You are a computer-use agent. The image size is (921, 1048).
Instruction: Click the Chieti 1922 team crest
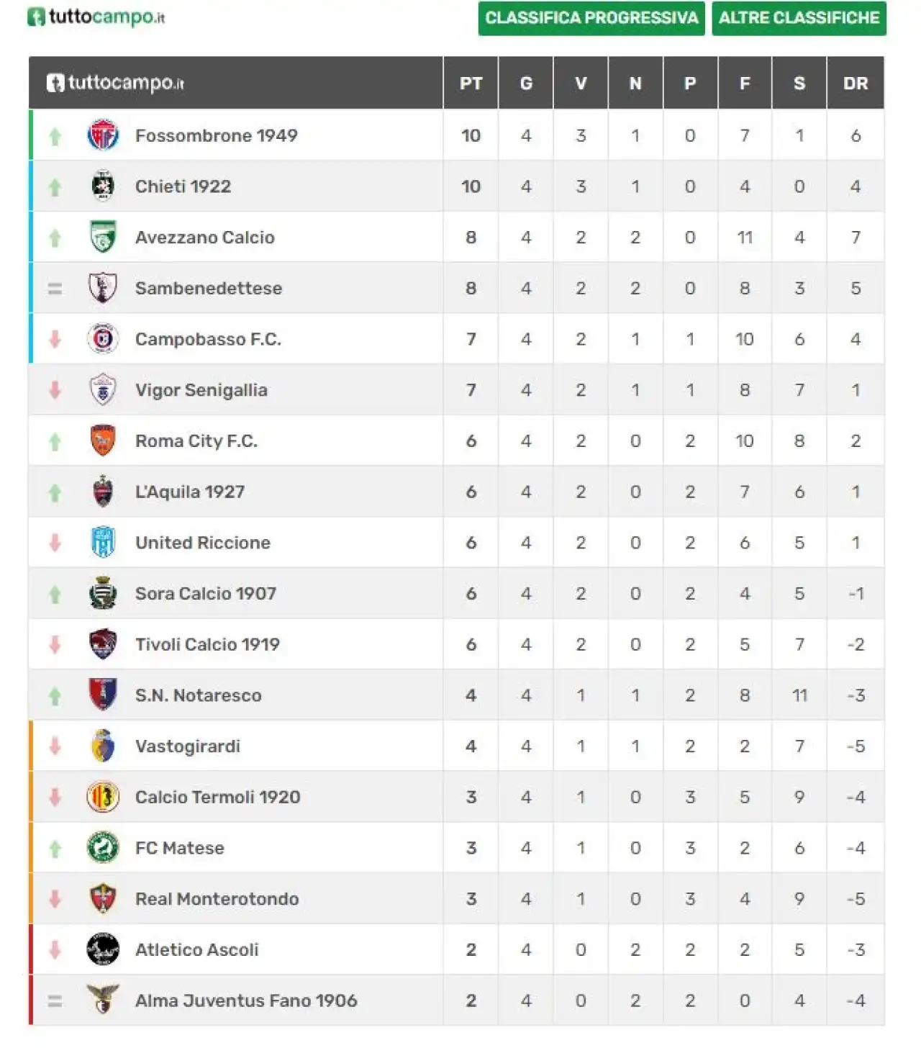(103, 186)
